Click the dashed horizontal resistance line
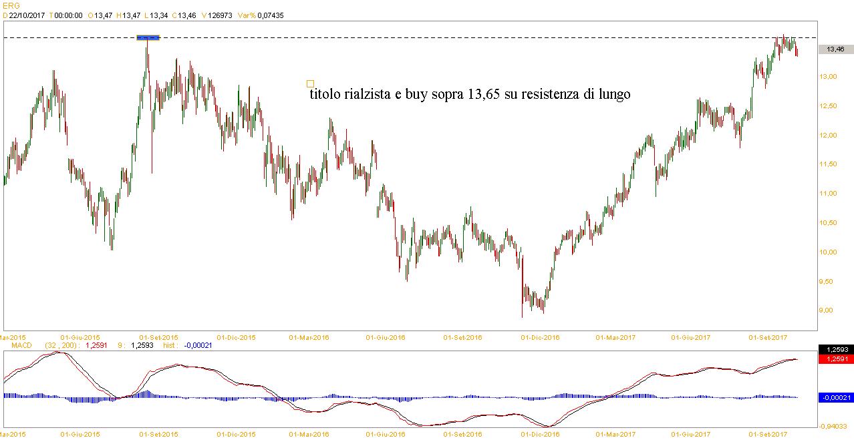854x446 pixels. (x=468, y=37)
